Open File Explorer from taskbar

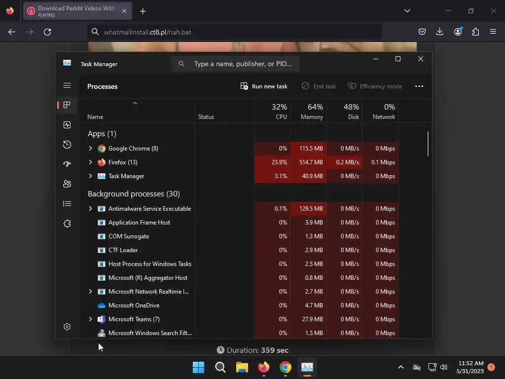point(242,367)
